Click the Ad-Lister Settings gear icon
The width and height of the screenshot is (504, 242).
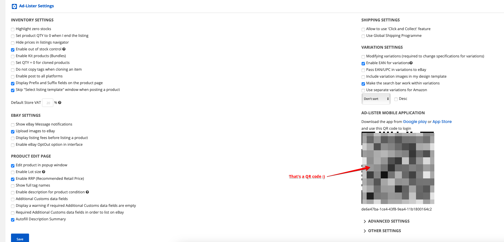click(x=14, y=6)
